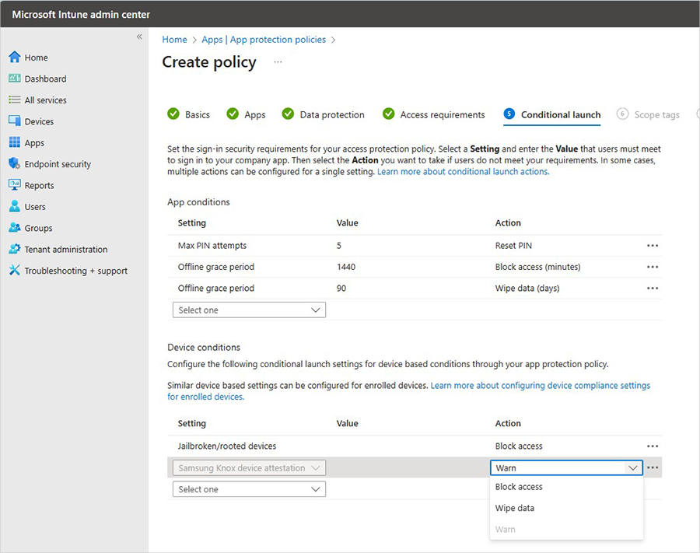Click the green checkmark beside Data protection
700x553 pixels.
(288, 114)
